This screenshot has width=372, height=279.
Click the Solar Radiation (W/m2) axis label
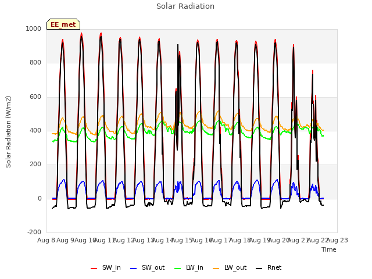click(8, 132)
